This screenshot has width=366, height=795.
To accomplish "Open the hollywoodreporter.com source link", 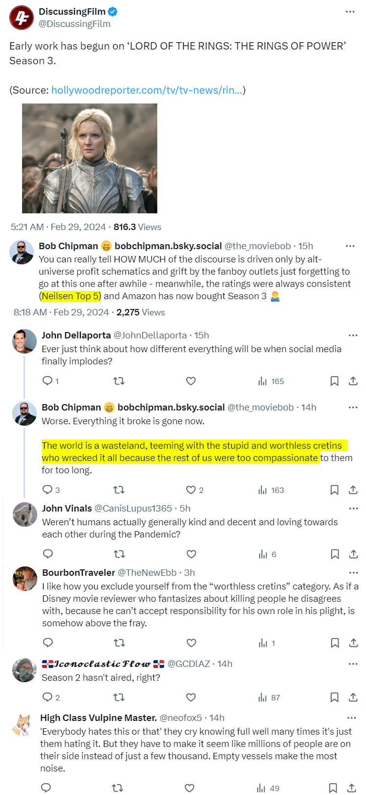I will point(146,90).
